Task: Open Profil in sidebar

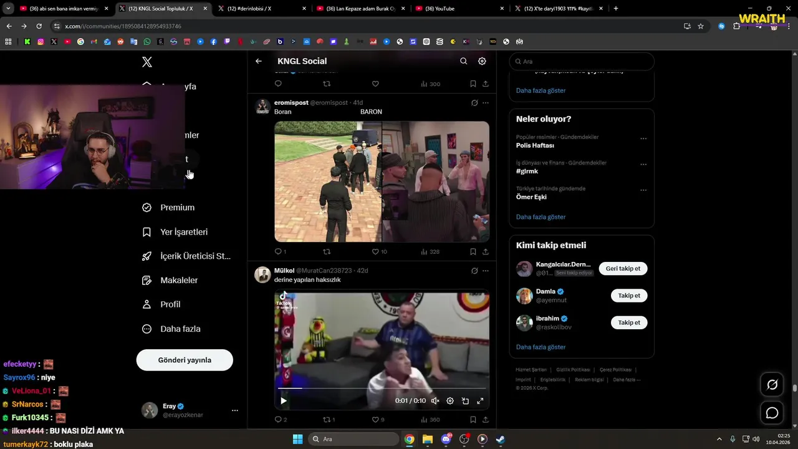Action: pyautogui.click(x=161, y=304)
